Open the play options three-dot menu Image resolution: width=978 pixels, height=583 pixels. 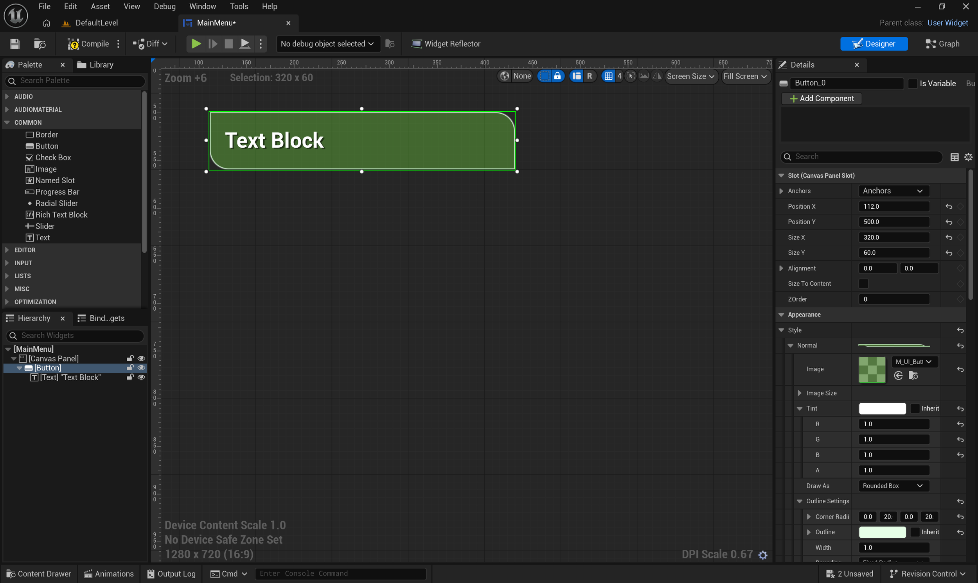pyautogui.click(x=260, y=44)
